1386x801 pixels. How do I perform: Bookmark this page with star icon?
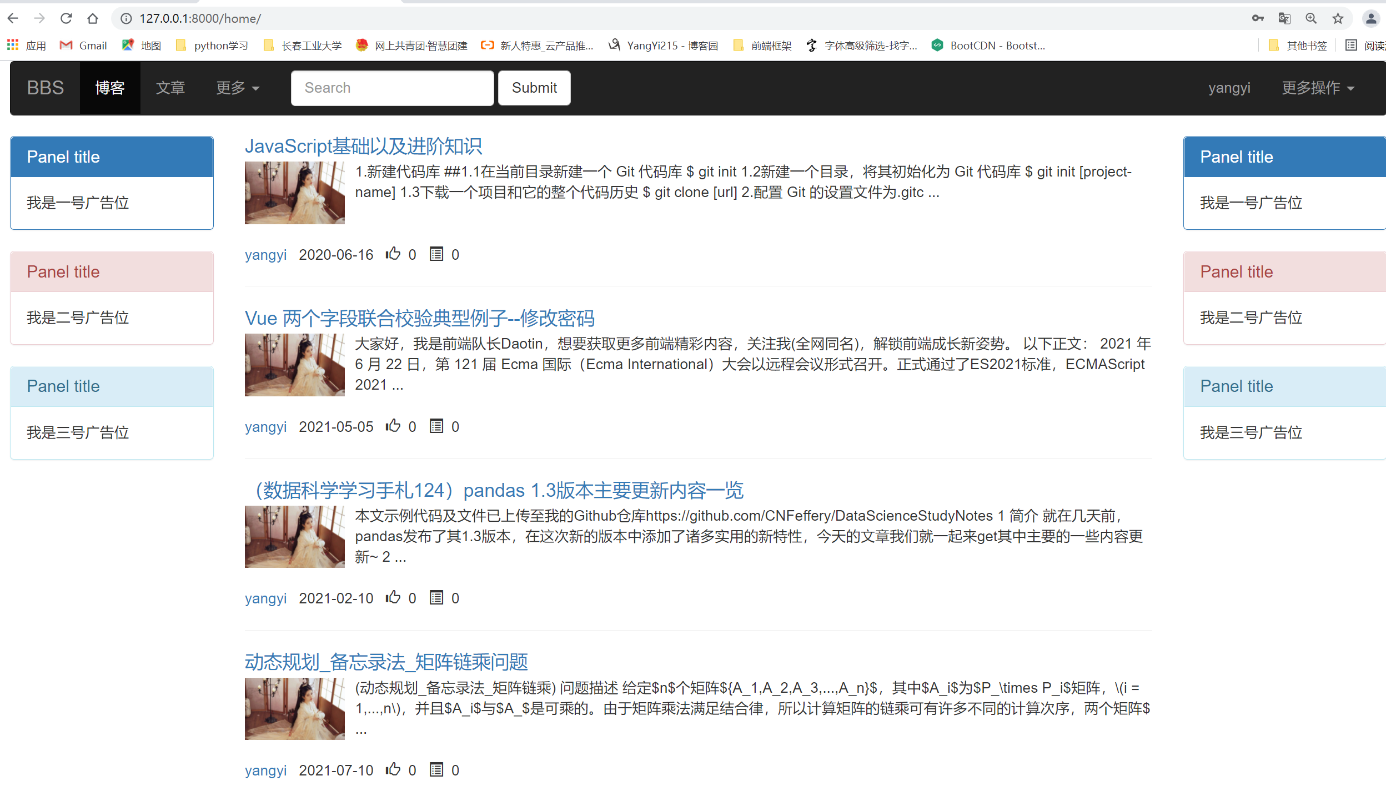(1338, 18)
